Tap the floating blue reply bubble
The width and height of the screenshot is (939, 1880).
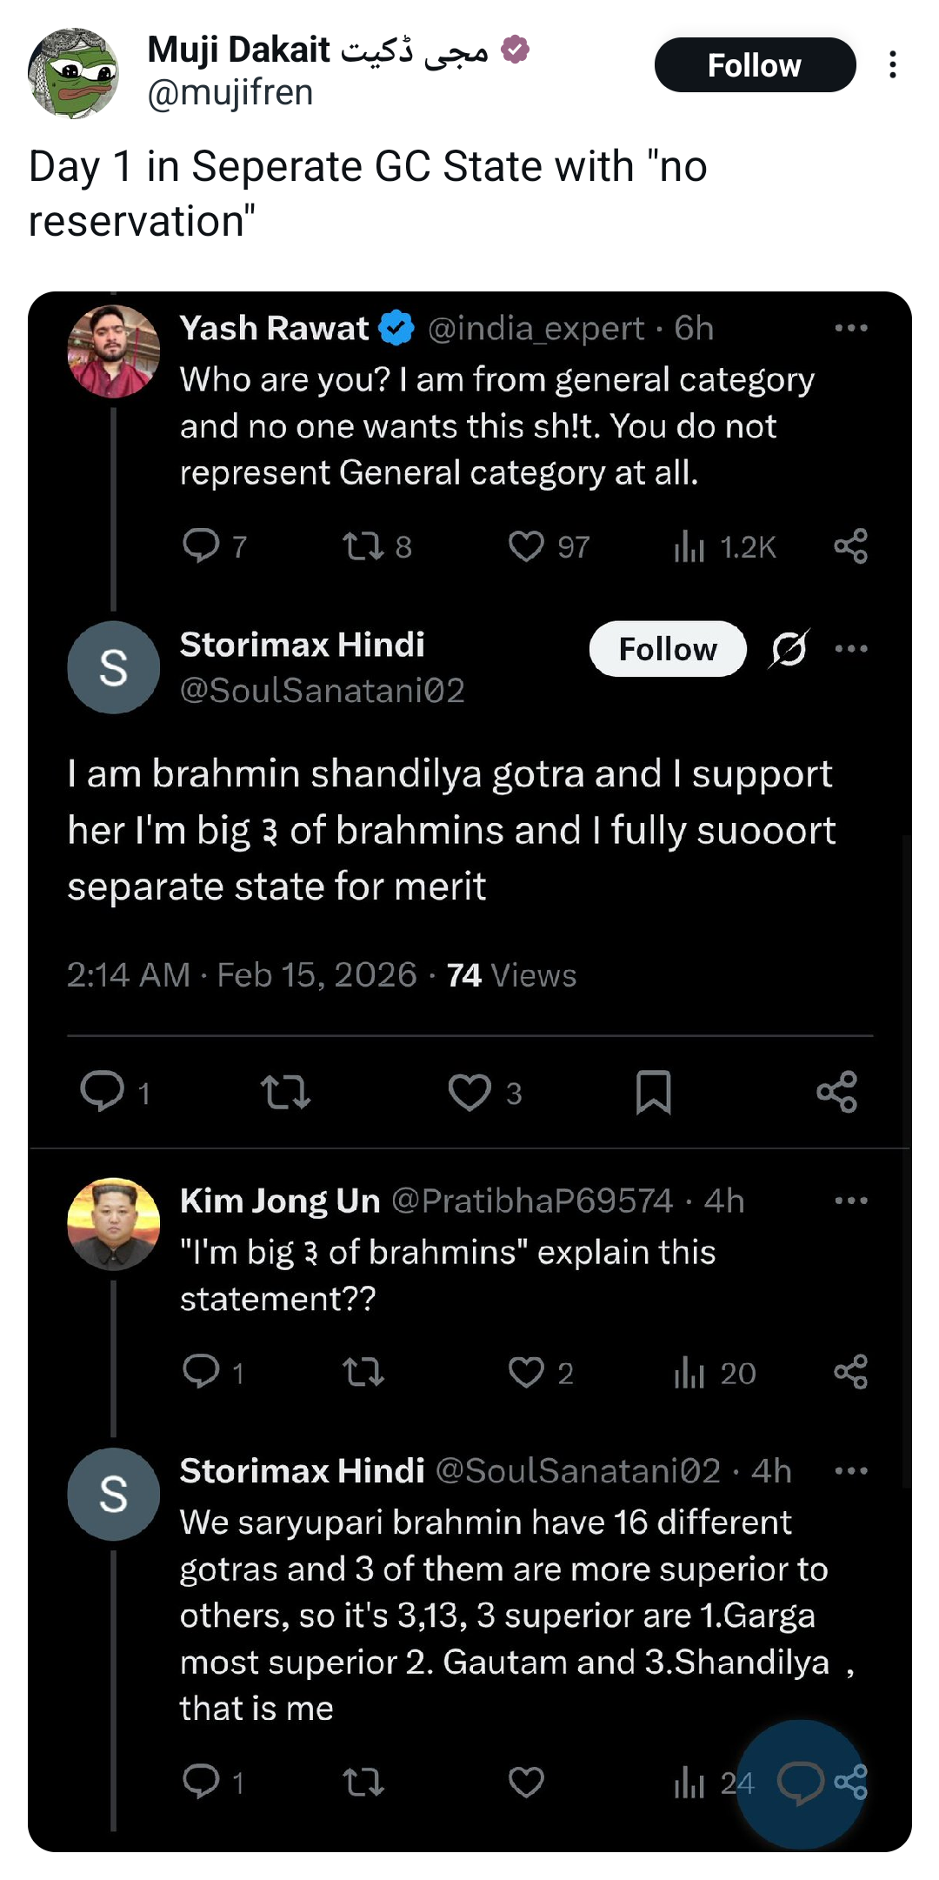coord(800,1783)
